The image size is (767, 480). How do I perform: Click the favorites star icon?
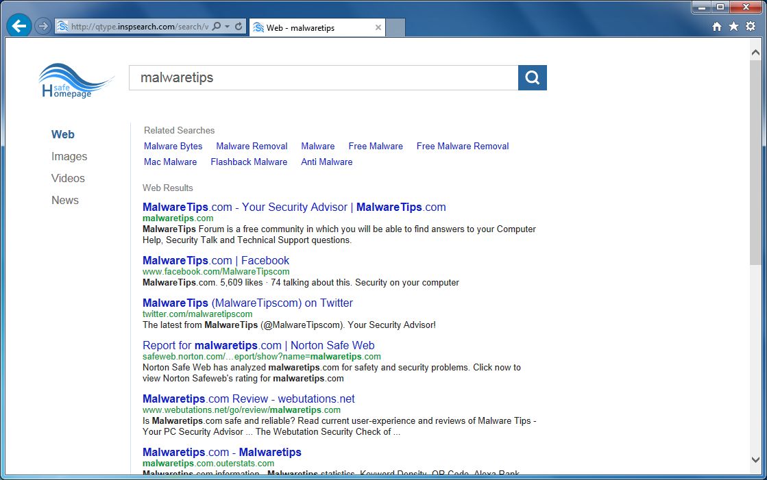(735, 25)
